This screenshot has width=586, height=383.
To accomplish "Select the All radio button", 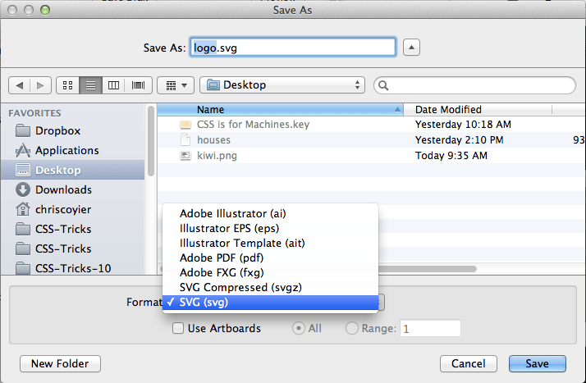I will [x=300, y=329].
